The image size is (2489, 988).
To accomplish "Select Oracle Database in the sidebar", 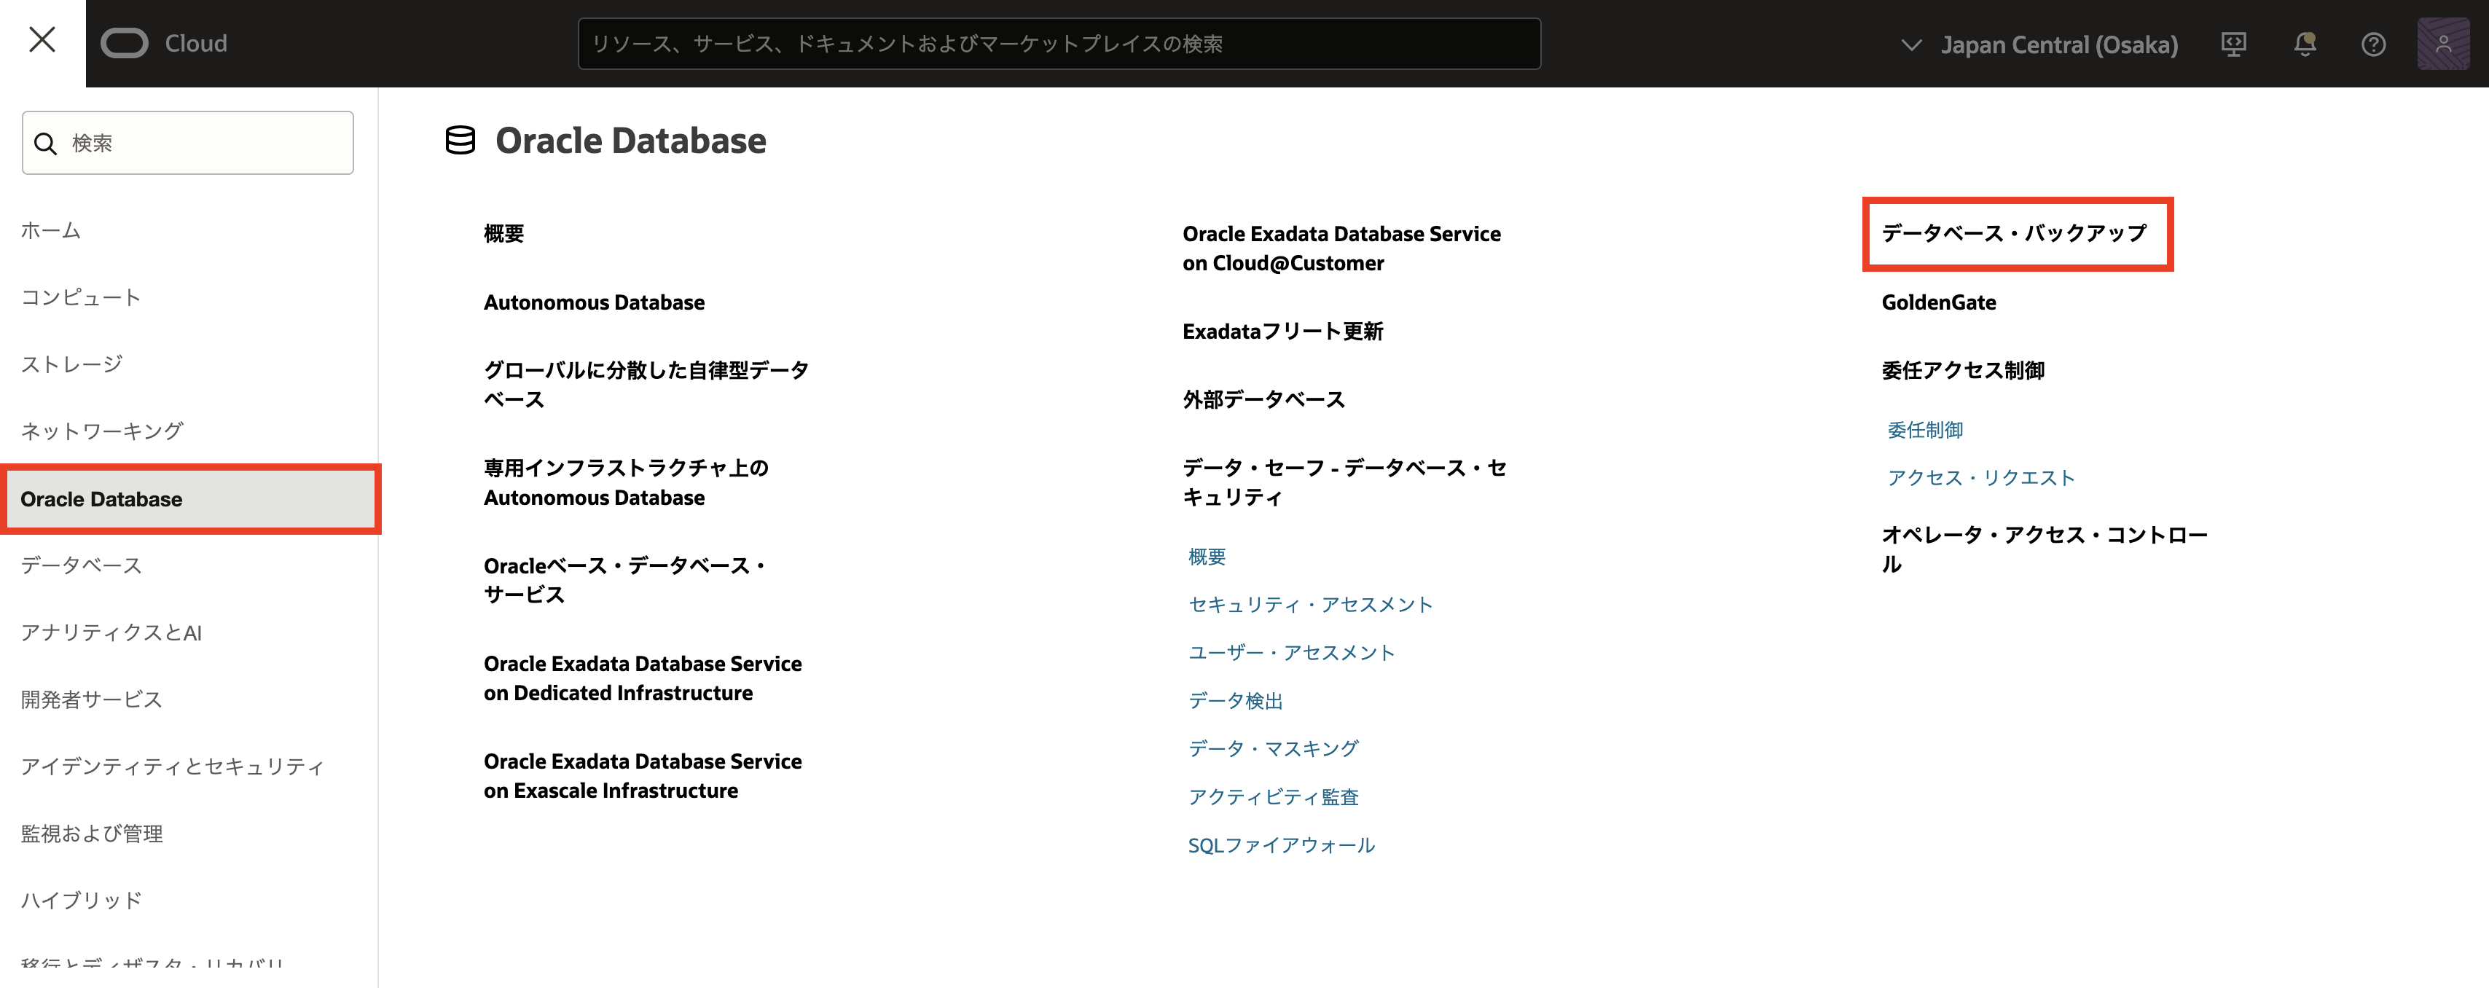I will point(101,499).
